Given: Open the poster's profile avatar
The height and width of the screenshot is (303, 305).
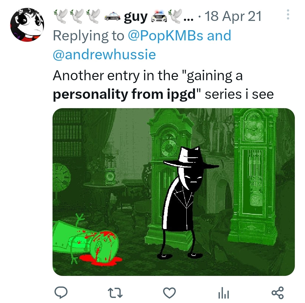Looking at the screenshot, I should pos(27,25).
